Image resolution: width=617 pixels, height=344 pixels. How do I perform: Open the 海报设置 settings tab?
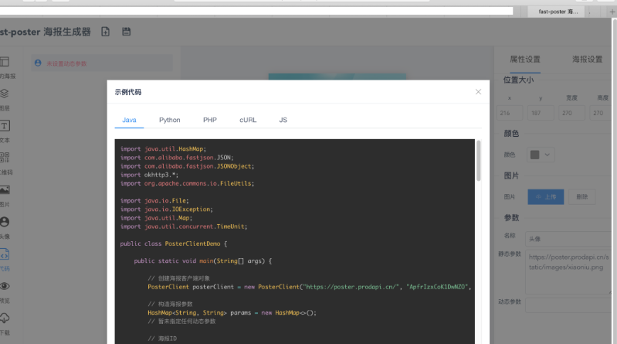click(x=587, y=59)
